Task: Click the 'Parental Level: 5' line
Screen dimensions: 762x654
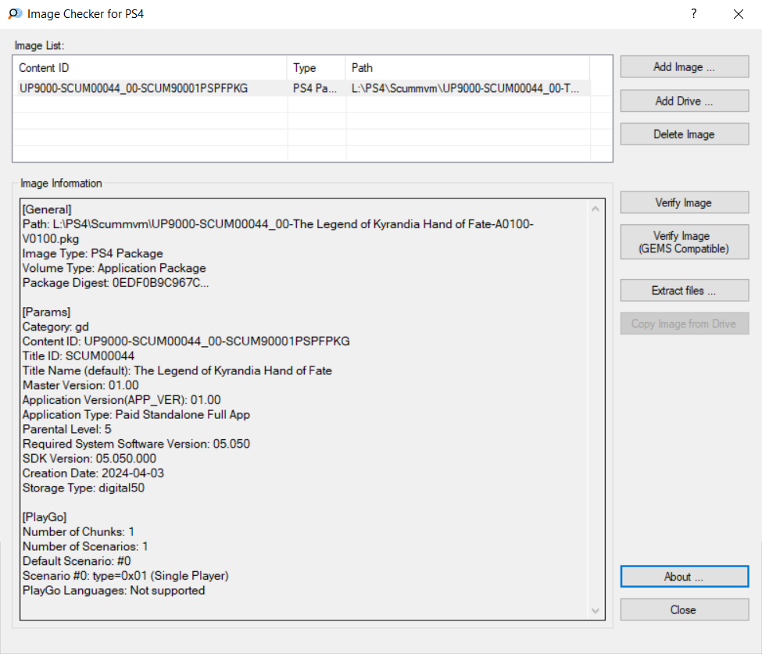Action: pyautogui.click(x=67, y=429)
